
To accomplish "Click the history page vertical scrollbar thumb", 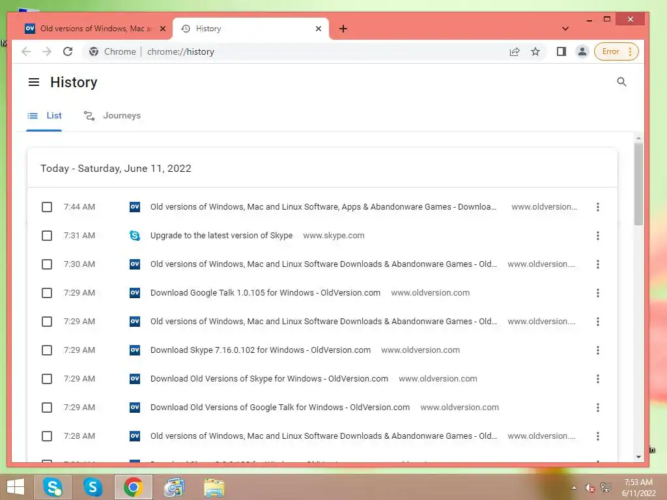I will tap(638, 184).
